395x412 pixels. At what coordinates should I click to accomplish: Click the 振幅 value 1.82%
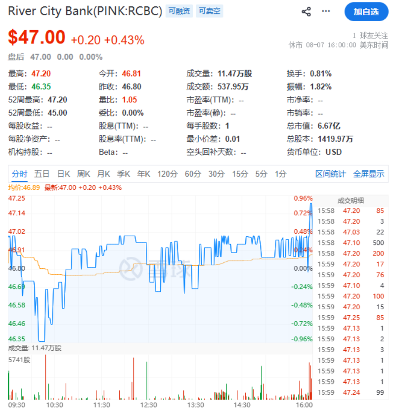[x=320, y=87]
